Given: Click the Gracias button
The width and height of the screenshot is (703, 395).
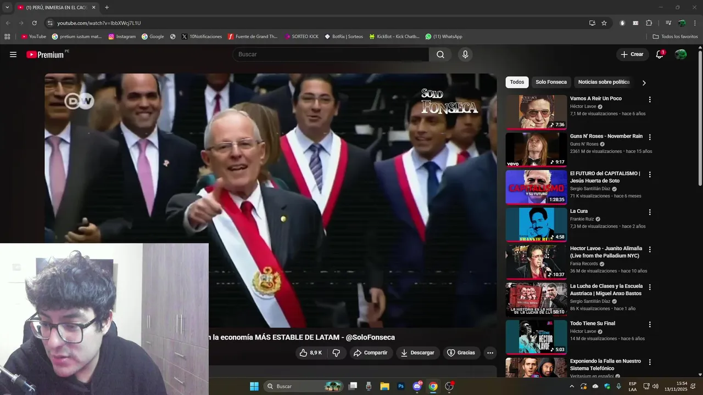Looking at the screenshot, I should [461, 353].
